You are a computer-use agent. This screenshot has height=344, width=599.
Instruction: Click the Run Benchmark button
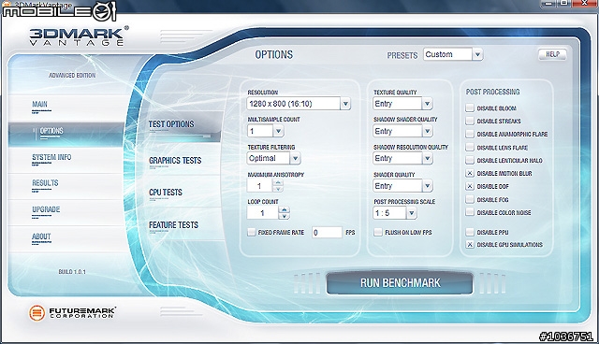click(x=400, y=283)
